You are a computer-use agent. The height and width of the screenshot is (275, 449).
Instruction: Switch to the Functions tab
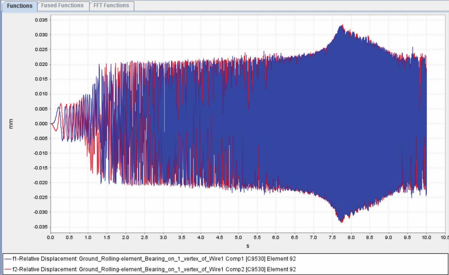point(20,6)
